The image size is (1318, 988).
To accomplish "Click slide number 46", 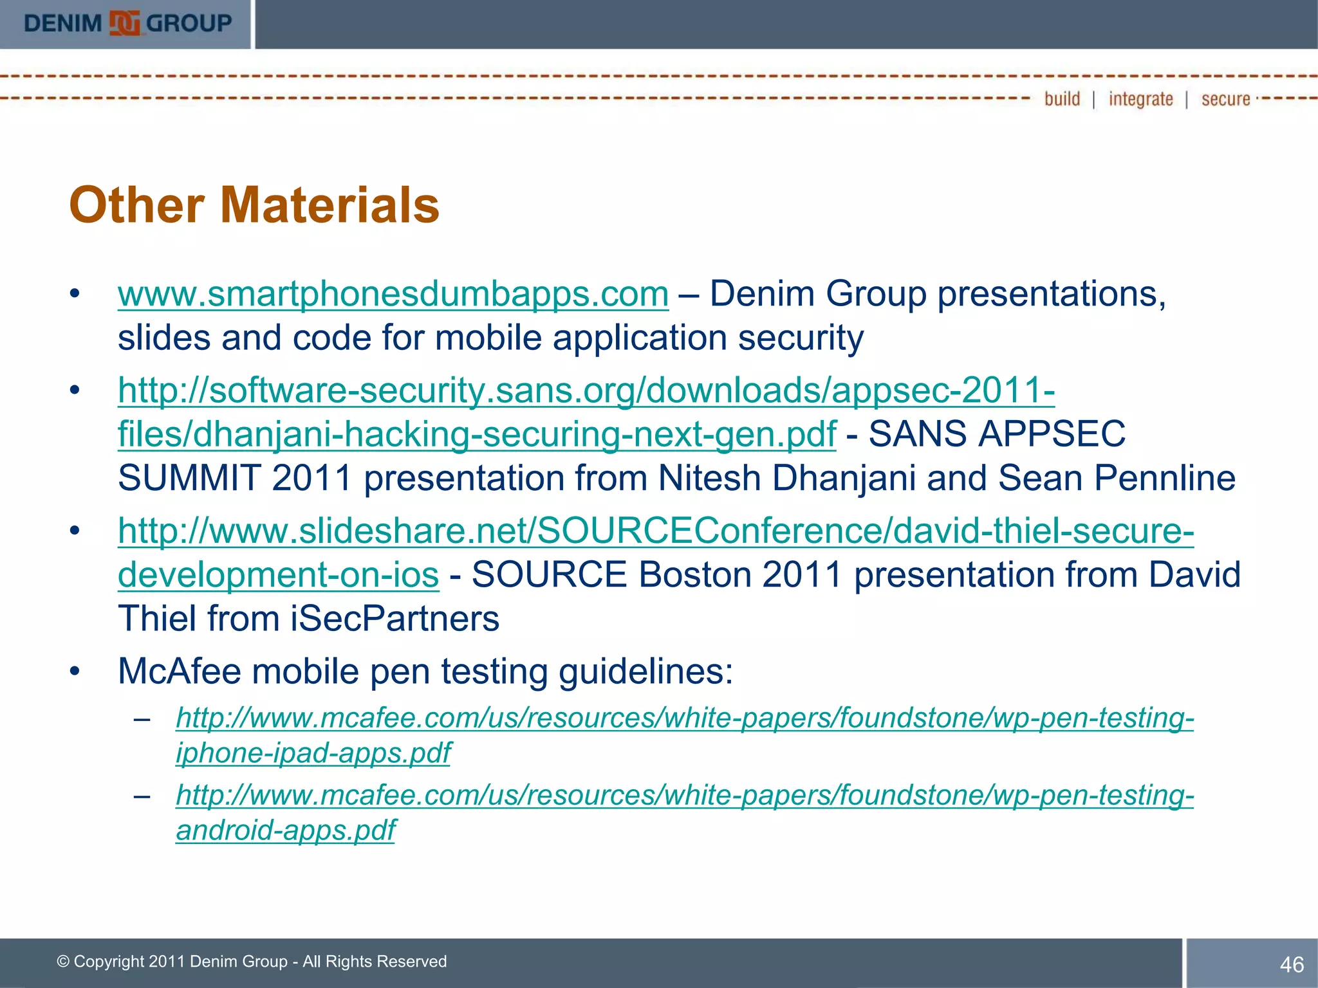I will click(1291, 964).
